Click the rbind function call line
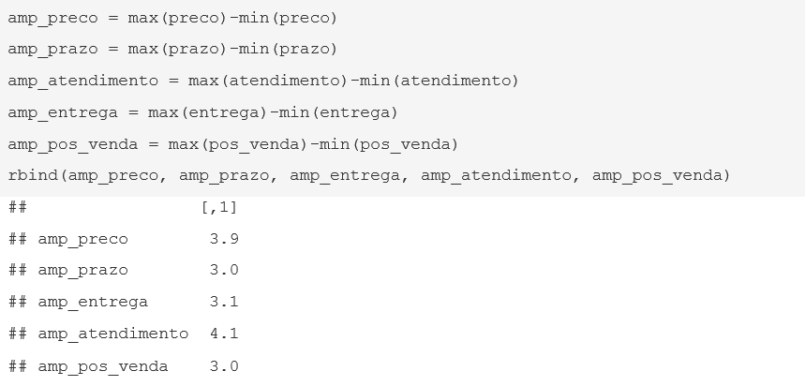 368,176
